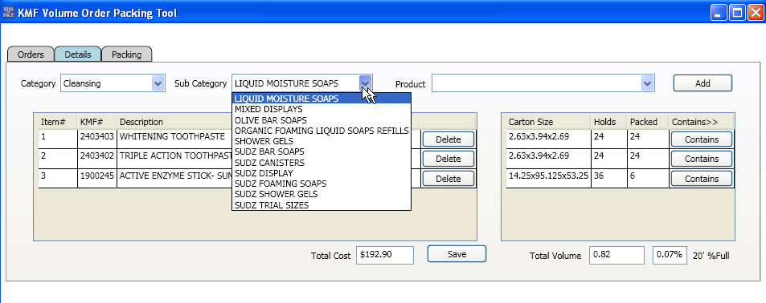This screenshot has height=303, width=766.
Task: Click the Total Cost field
Action: tap(385, 255)
